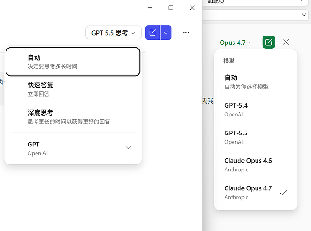Close the left chat window

tap(192, 7)
